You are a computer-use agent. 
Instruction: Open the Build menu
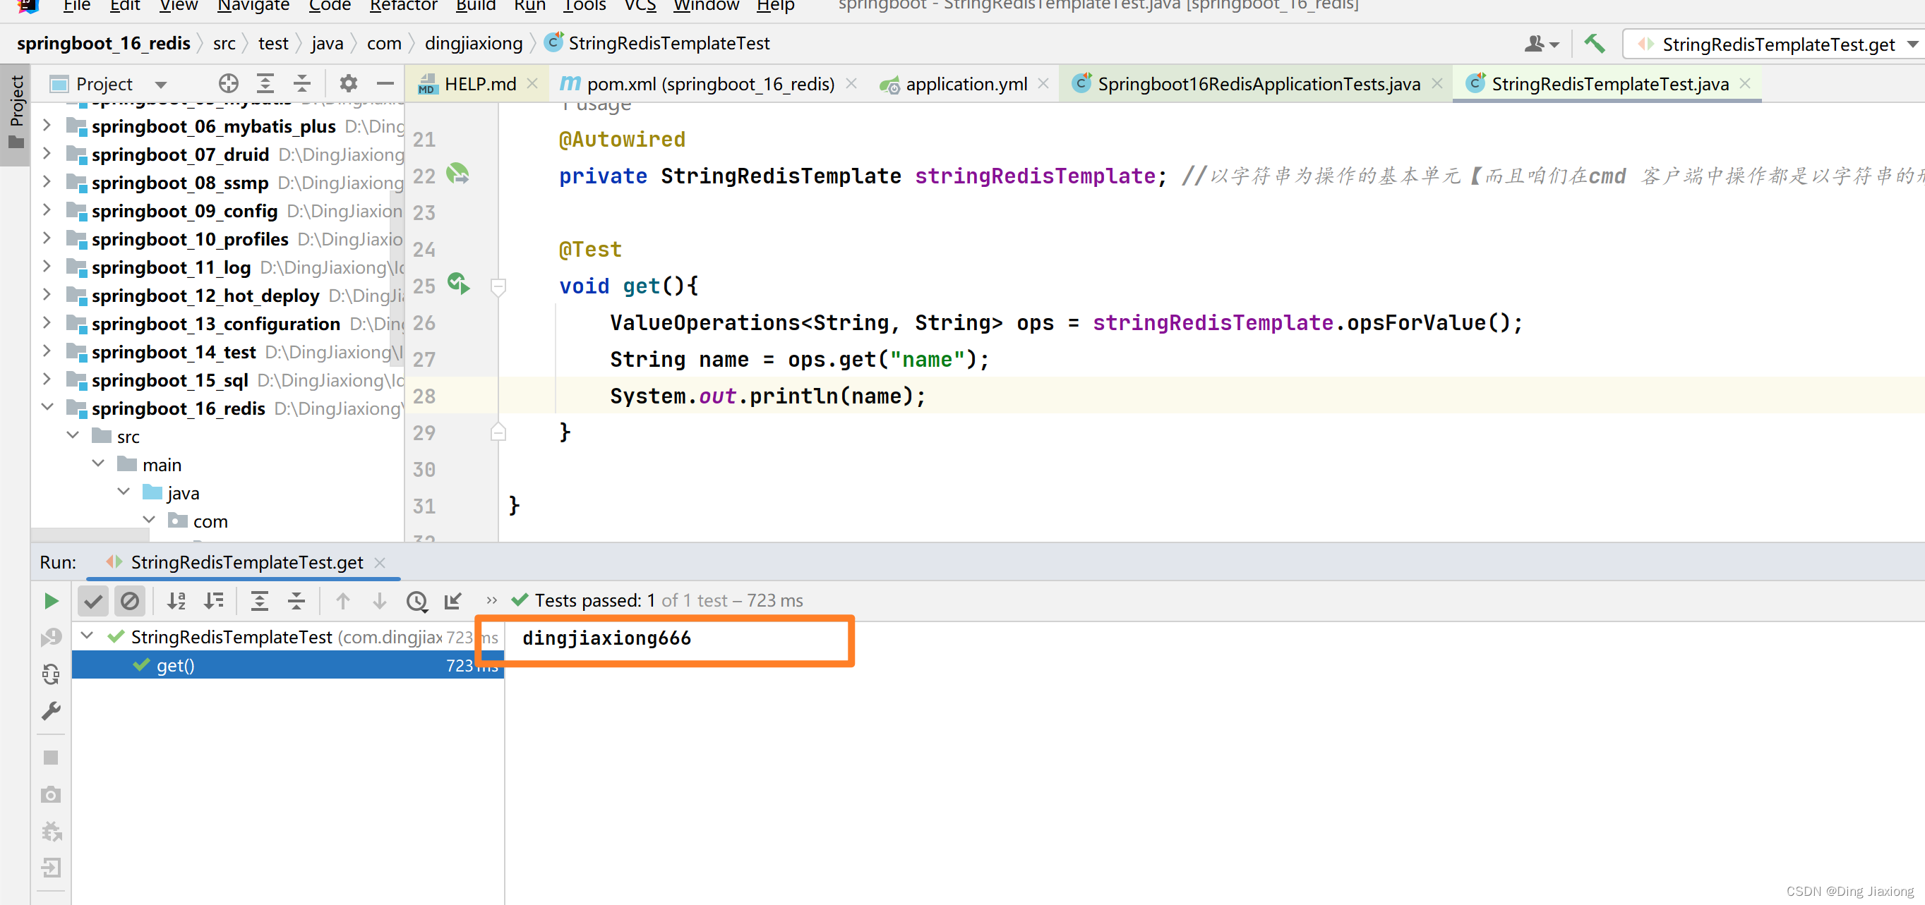click(x=476, y=6)
